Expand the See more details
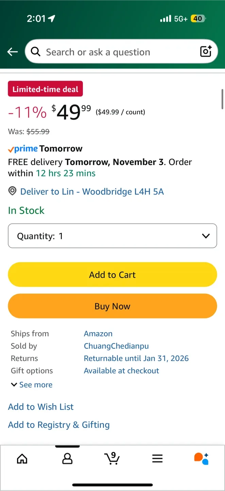 tap(32, 385)
